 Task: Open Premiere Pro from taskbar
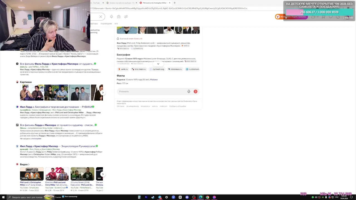point(146,197)
